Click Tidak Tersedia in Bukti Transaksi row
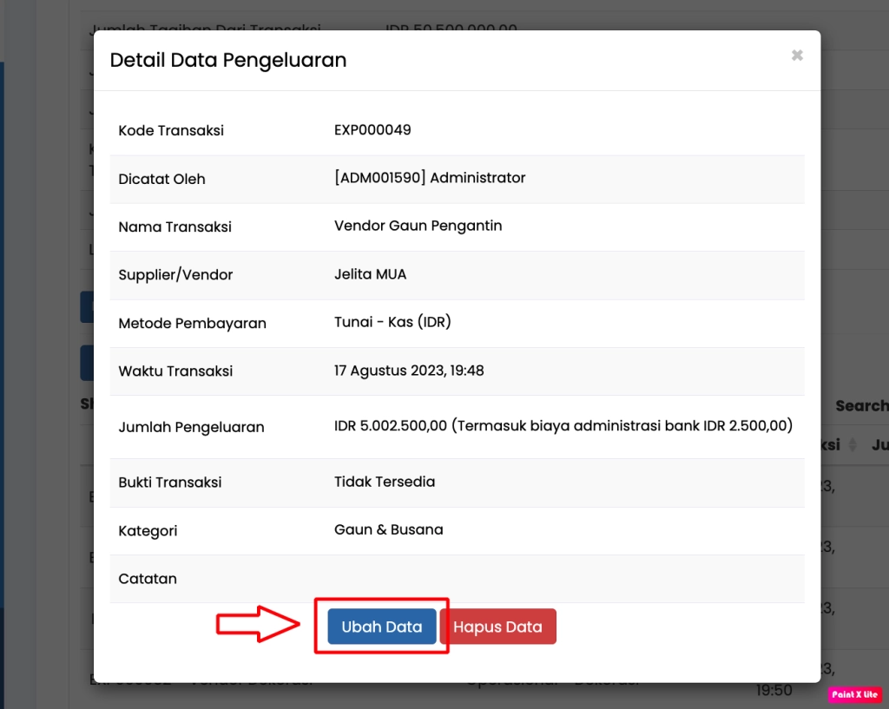Viewport: 889px width, 709px height. pos(385,482)
